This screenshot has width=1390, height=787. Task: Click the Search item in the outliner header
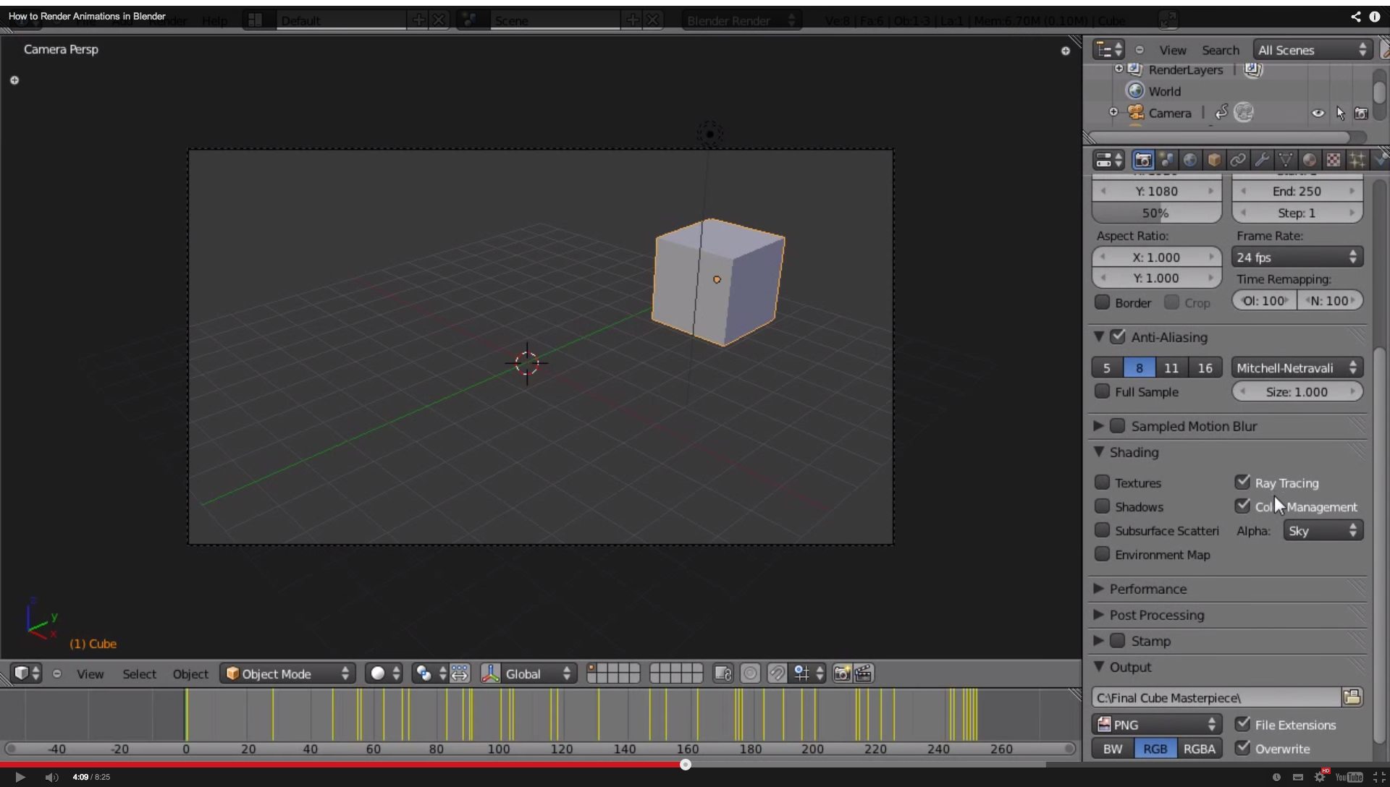(x=1221, y=49)
